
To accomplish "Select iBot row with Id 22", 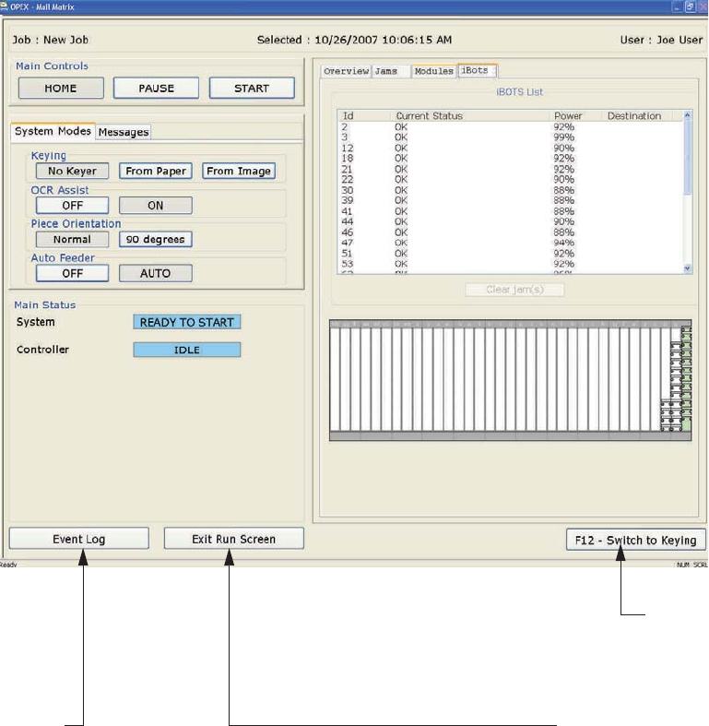I will pos(511,180).
